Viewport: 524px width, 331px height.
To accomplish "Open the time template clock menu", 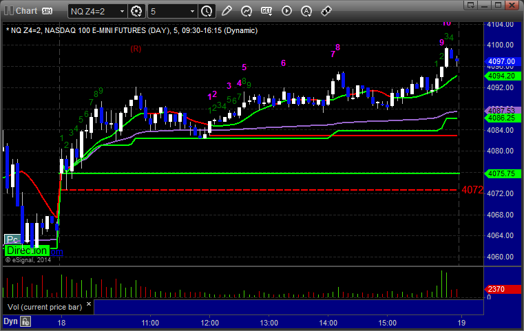I will [x=207, y=12].
